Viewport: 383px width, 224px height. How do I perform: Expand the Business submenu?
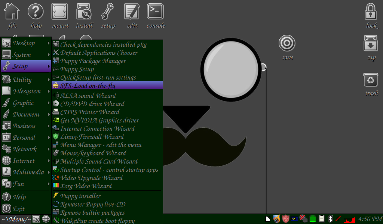(x=26, y=126)
